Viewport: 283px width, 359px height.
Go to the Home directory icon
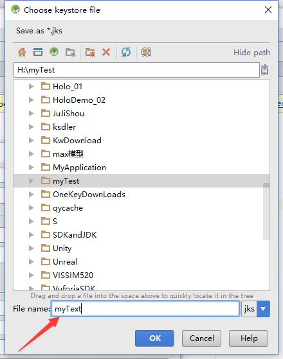22,52
